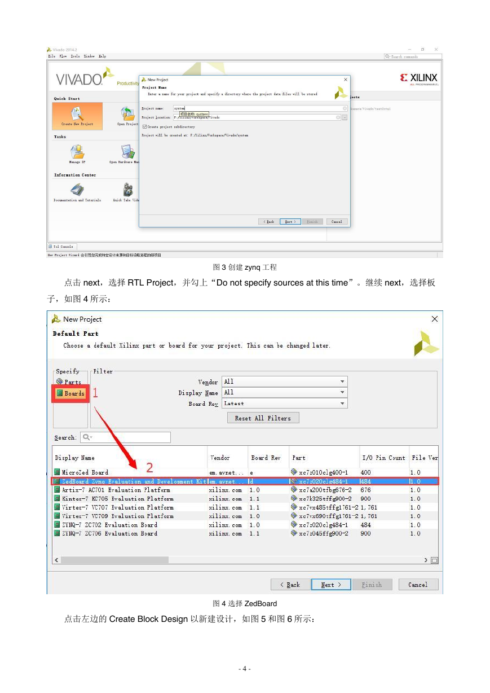Open Documentation and Tutorials icon
The image size is (490, 693).
coord(77,190)
